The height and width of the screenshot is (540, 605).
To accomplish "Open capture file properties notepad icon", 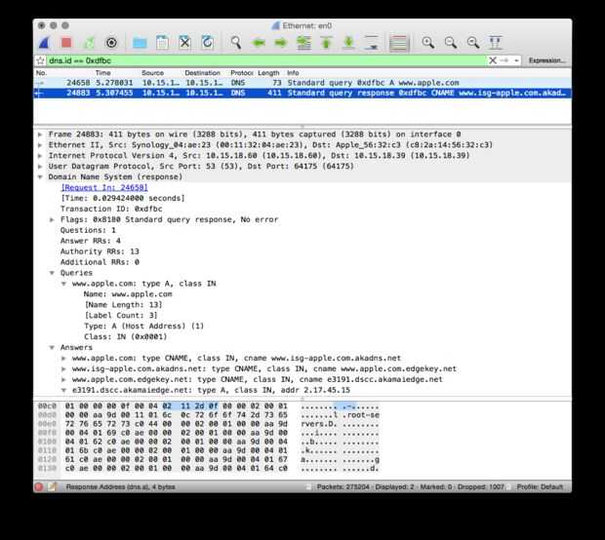I will pyautogui.click(x=52, y=486).
